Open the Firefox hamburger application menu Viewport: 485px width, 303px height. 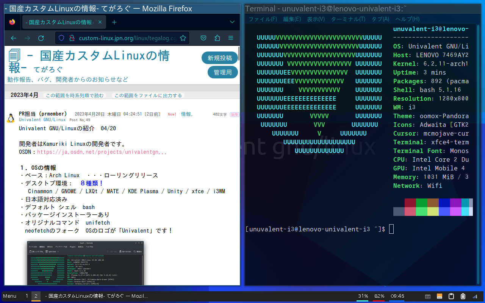pos(231,38)
